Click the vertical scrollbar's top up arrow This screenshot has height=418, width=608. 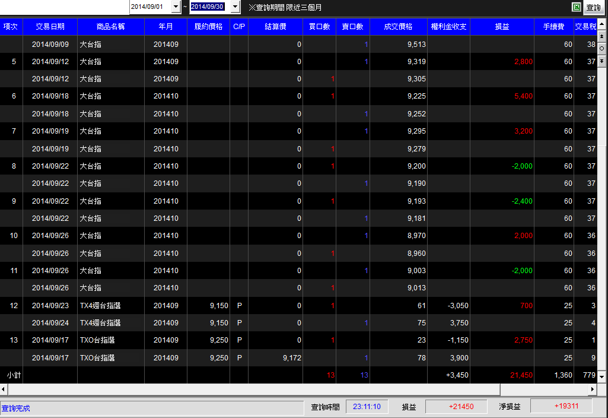pos(602,23)
